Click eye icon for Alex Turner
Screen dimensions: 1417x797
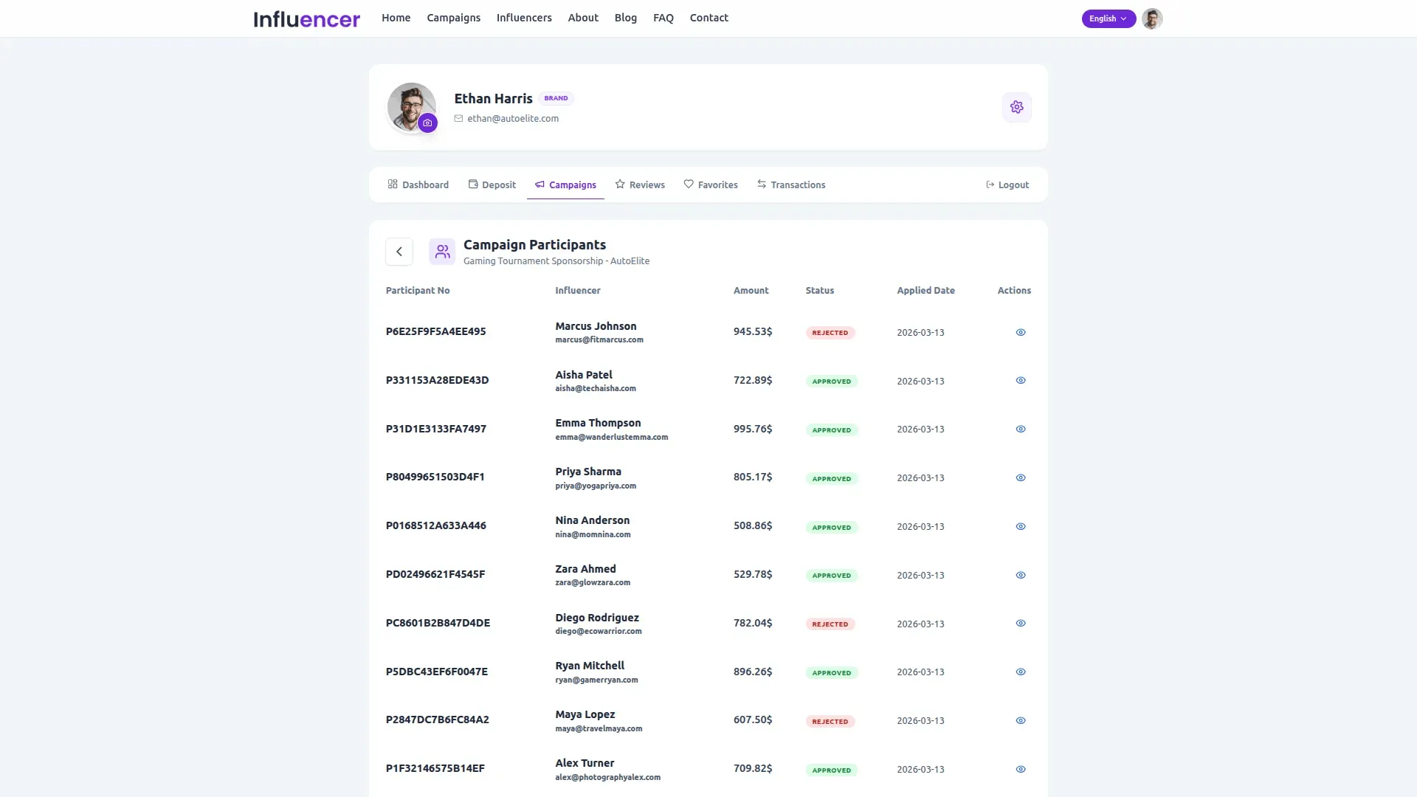click(x=1020, y=769)
